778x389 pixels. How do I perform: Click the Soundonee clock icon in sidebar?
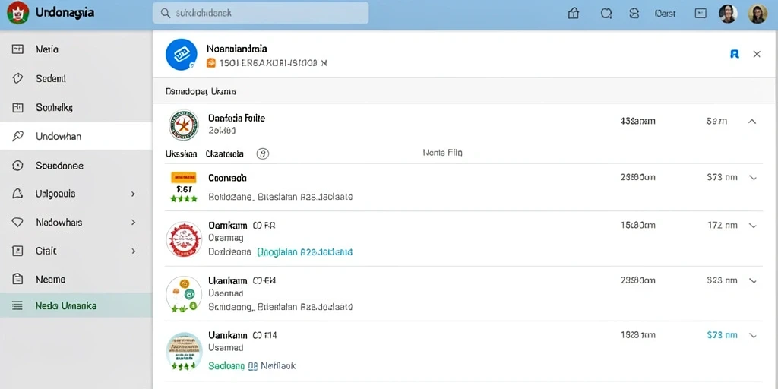17,166
